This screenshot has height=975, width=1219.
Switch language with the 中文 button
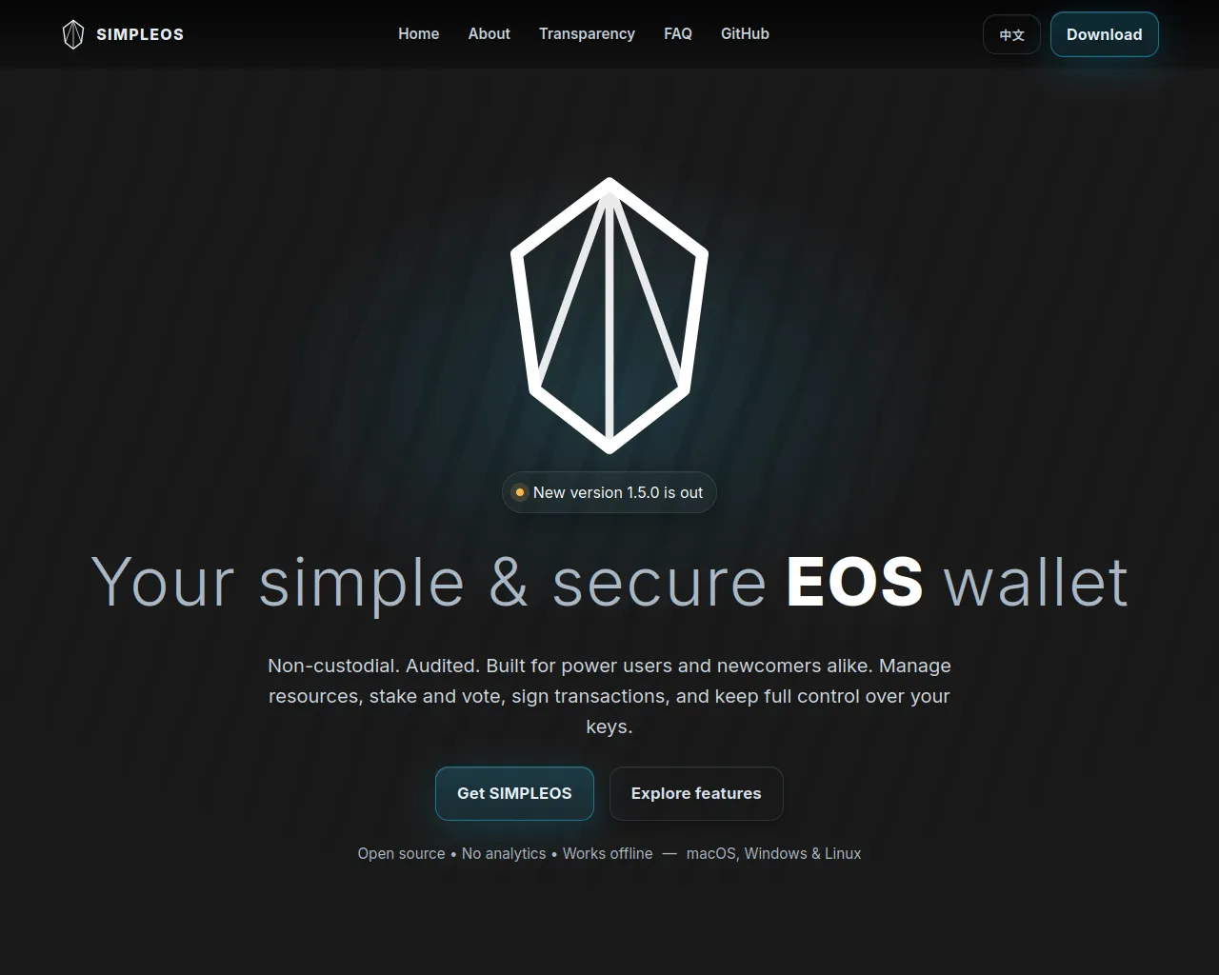click(x=1011, y=34)
